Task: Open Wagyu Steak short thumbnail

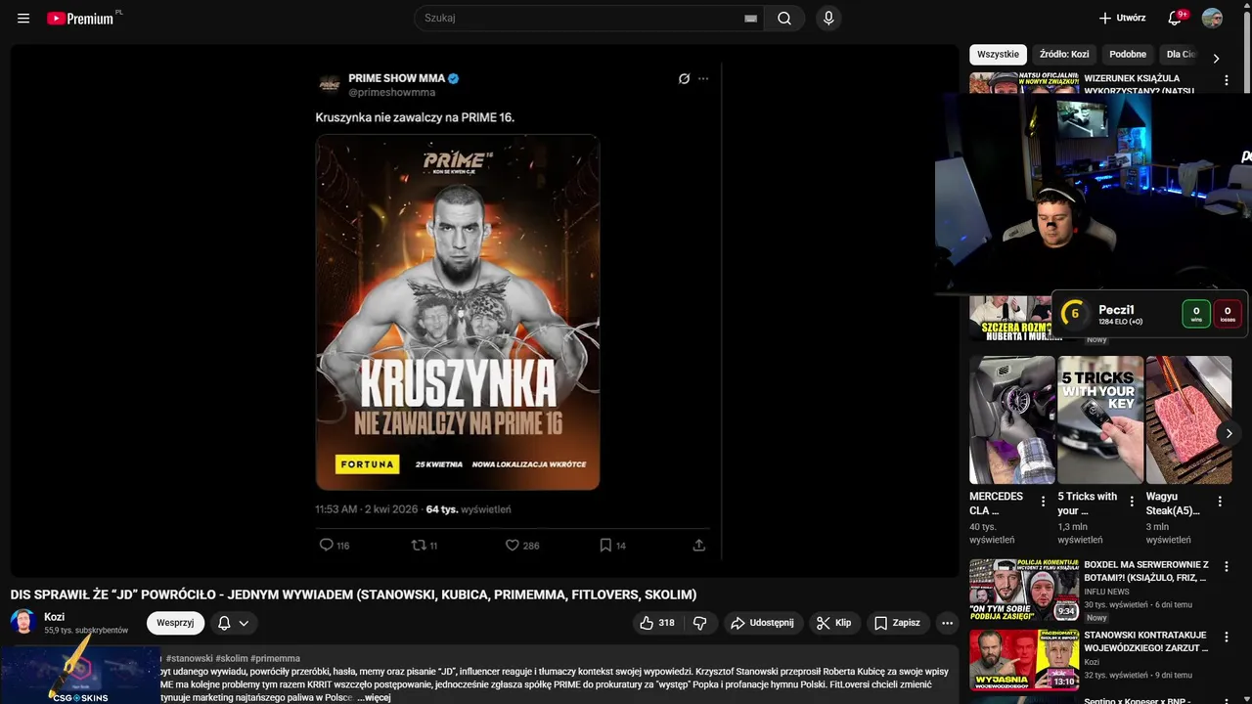Action: click(x=1187, y=419)
